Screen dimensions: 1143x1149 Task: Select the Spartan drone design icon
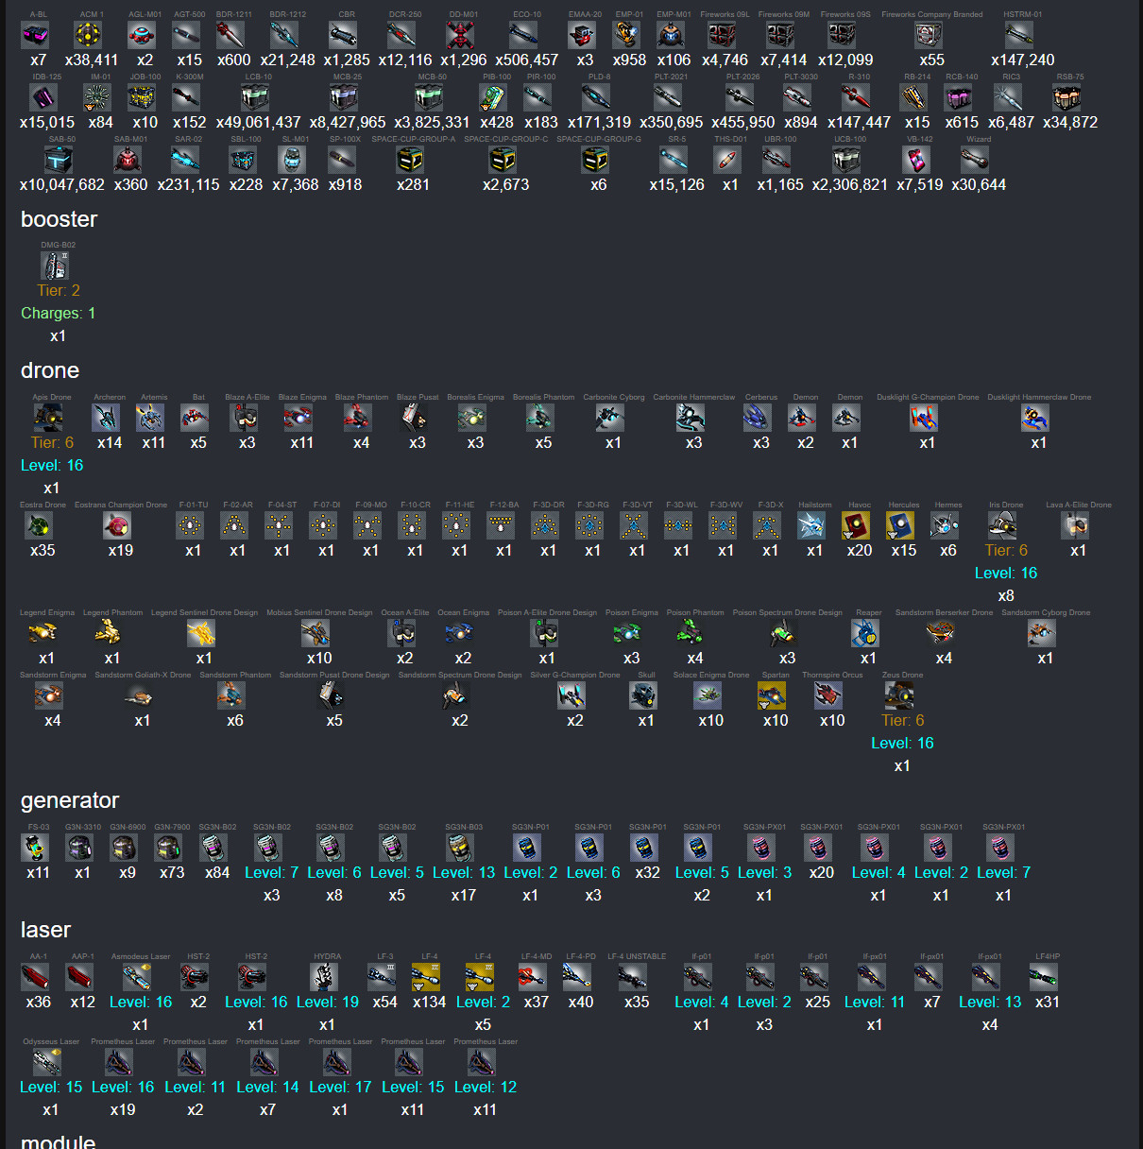click(x=772, y=695)
